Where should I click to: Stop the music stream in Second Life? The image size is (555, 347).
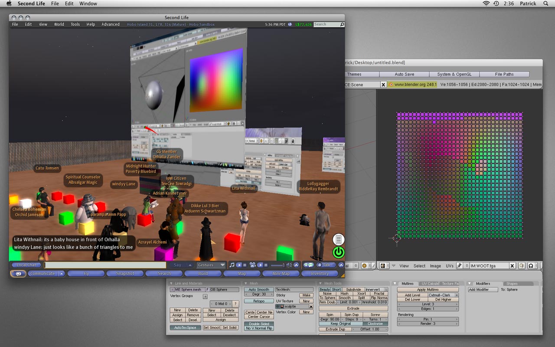pos(245,265)
